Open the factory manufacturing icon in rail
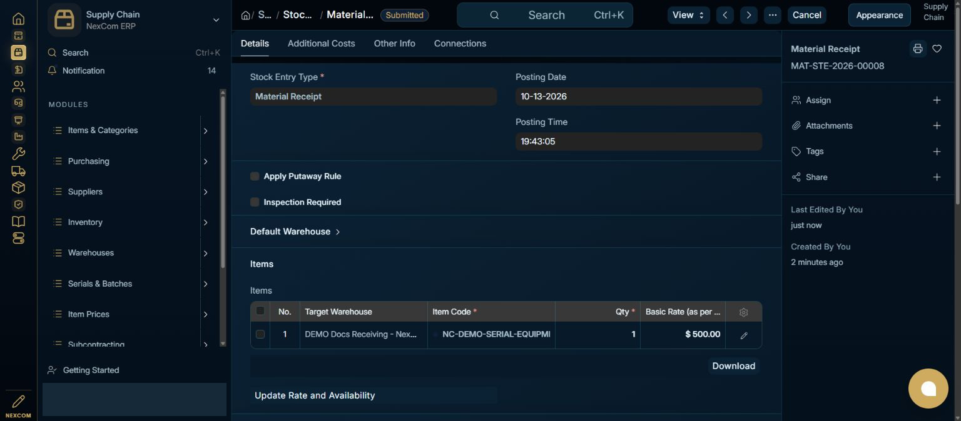Screen dimensions: 961x421 [18, 137]
